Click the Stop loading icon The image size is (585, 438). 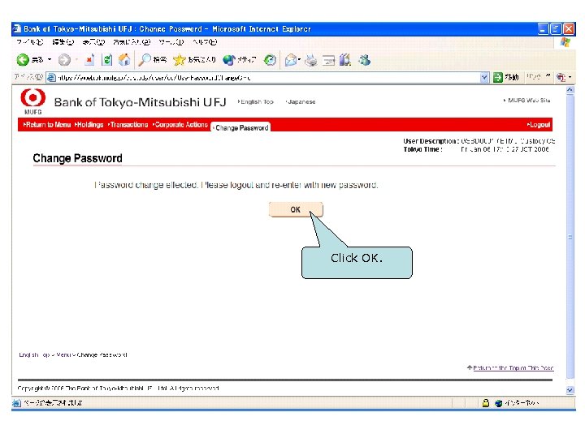(89, 59)
